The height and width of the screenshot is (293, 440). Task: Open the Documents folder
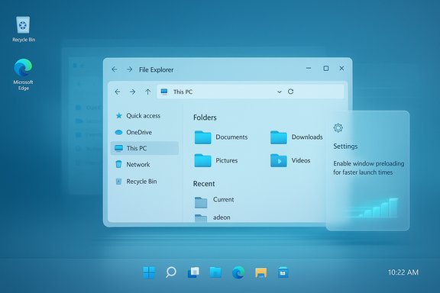[221, 137]
